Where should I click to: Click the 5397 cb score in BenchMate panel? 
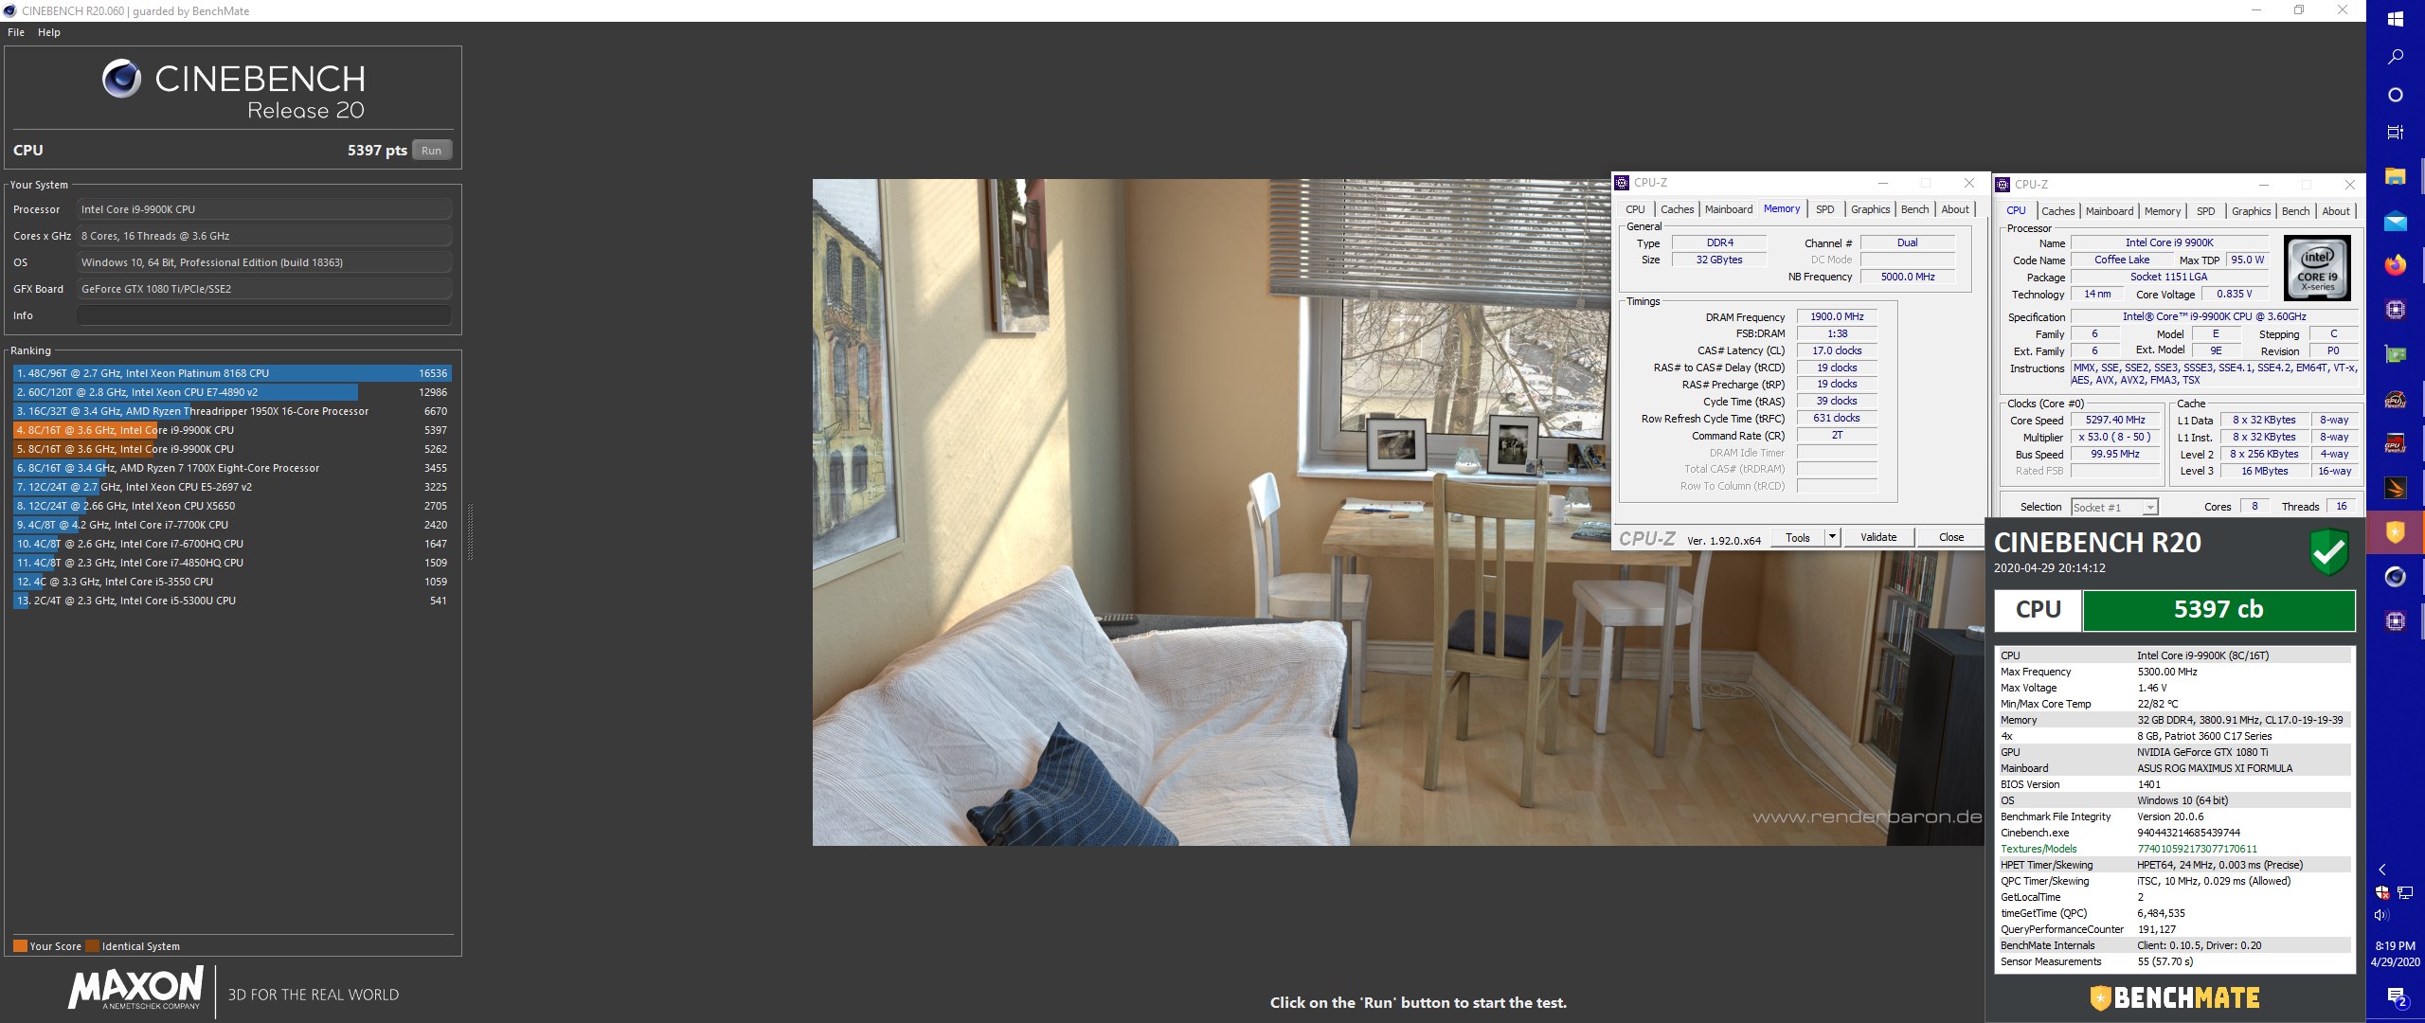[x=2218, y=609]
